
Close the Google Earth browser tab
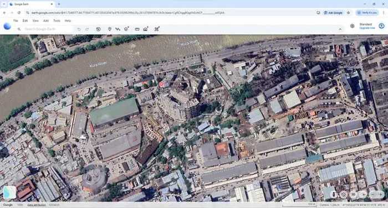pyautogui.click(x=52, y=4)
